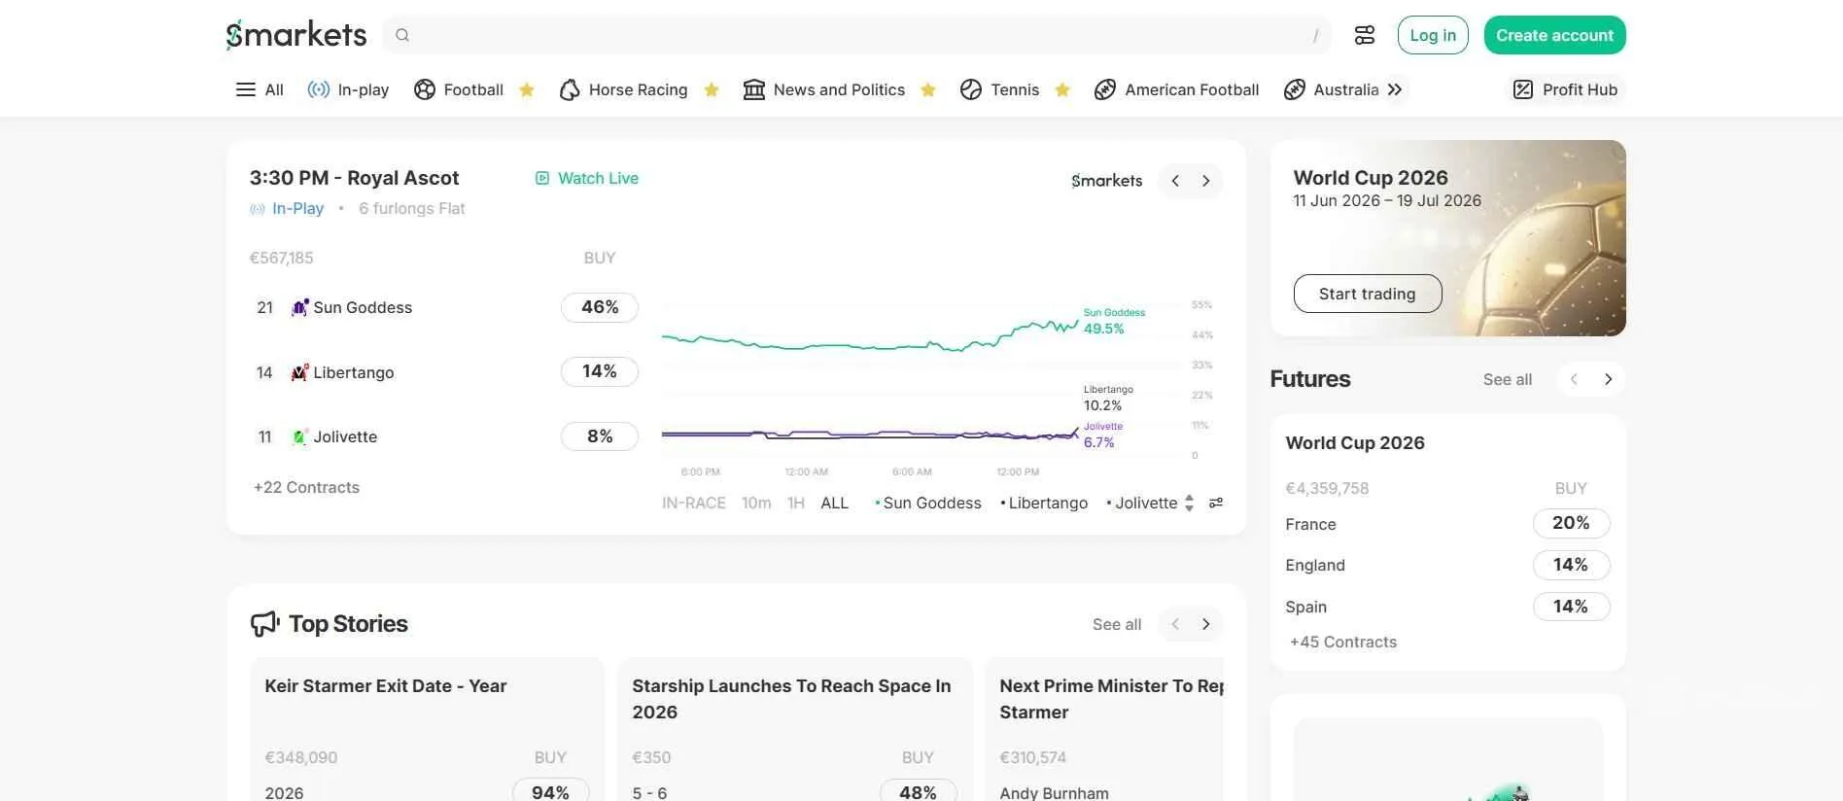Open the settings sliders icon in header
The image size is (1843, 801).
tap(1365, 35)
